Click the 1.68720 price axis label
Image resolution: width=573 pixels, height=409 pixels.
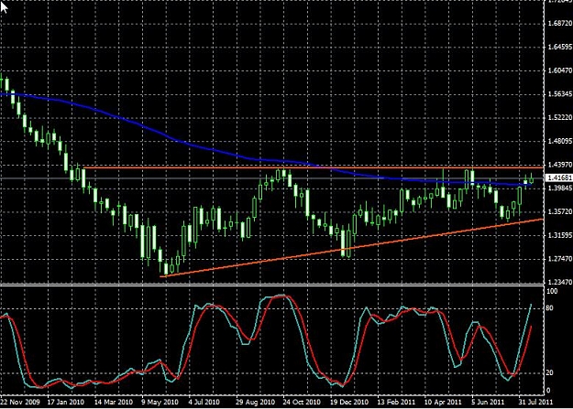pyautogui.click(x=560, y=24)
